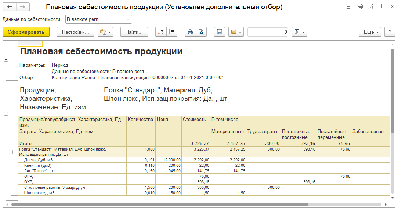Screen dimensions: 398x209
Task: Open the 'В валюте регл.' dropdown
Action: (128, 19)
